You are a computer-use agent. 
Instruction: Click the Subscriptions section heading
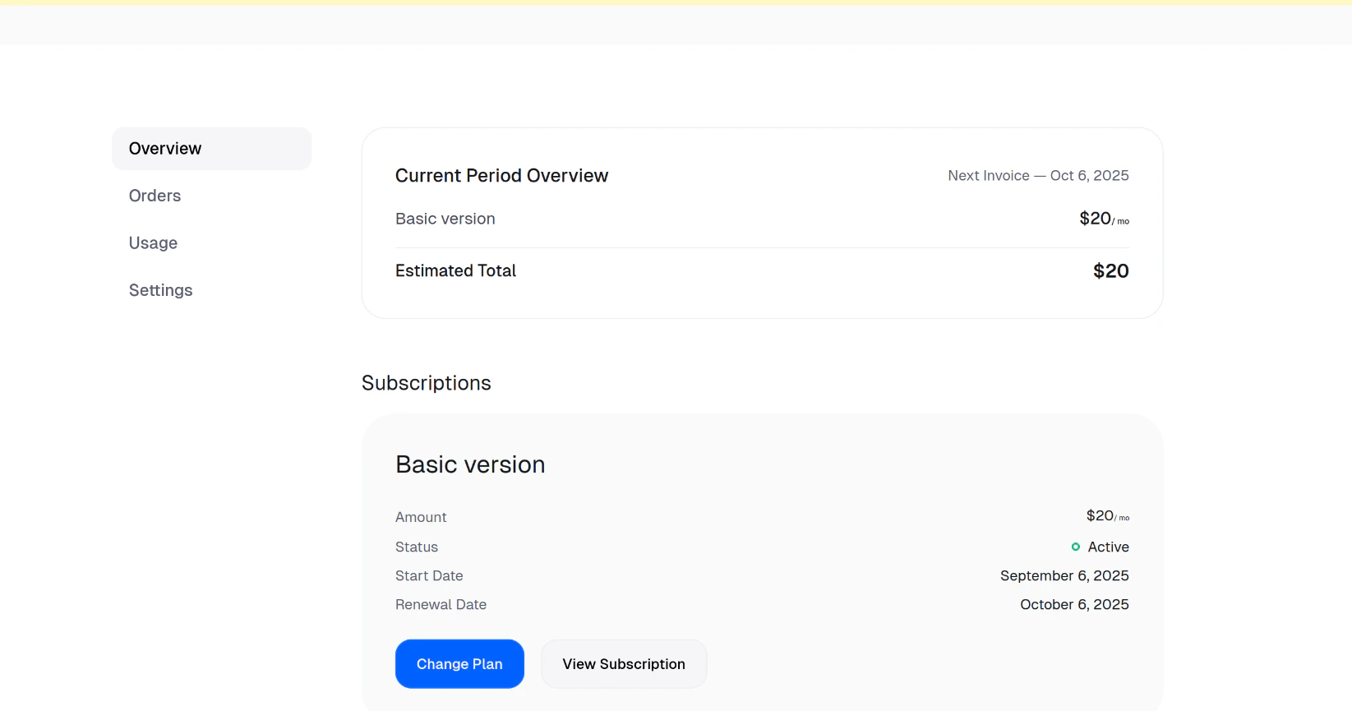(x=426, y=383)
